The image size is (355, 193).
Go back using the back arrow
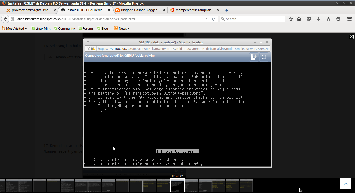(5, 19)
